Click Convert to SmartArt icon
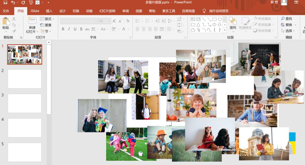 (x=179, y=31)
